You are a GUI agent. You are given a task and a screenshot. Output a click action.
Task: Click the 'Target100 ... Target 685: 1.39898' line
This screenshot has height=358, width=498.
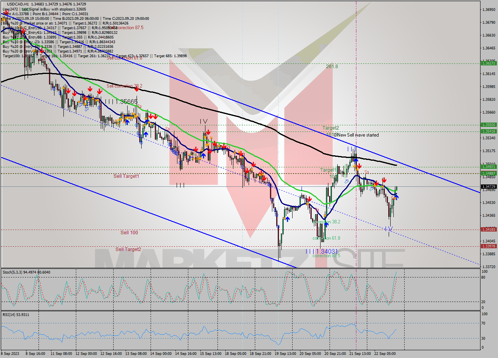click(95, 56)
